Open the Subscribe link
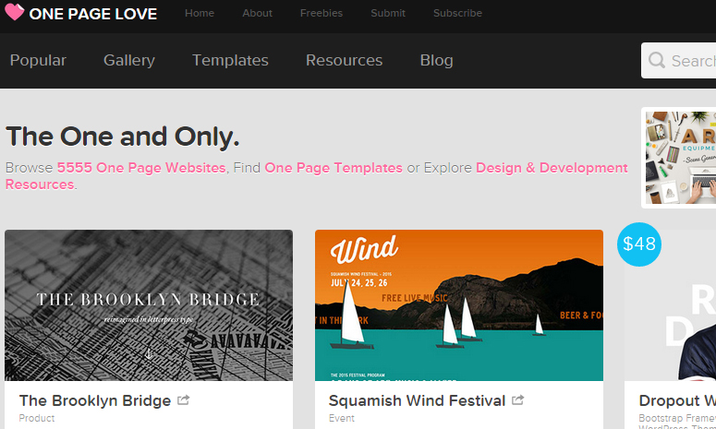 click(x=457, y=13)
